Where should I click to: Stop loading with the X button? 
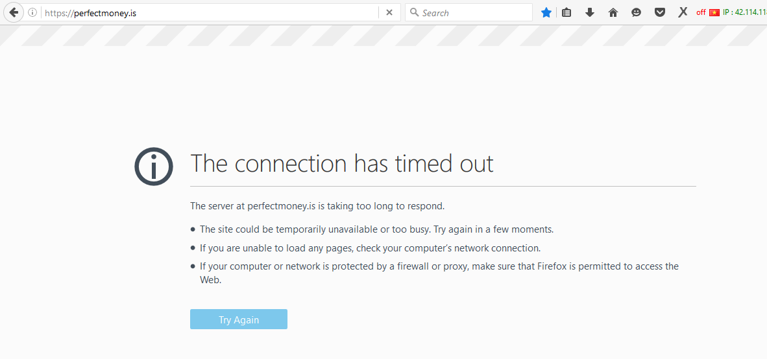[389, 12]
